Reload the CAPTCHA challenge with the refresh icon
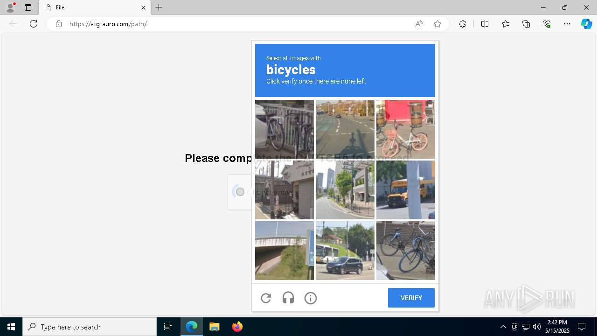Viewport: 597px width, 336px height. [266, 298]
